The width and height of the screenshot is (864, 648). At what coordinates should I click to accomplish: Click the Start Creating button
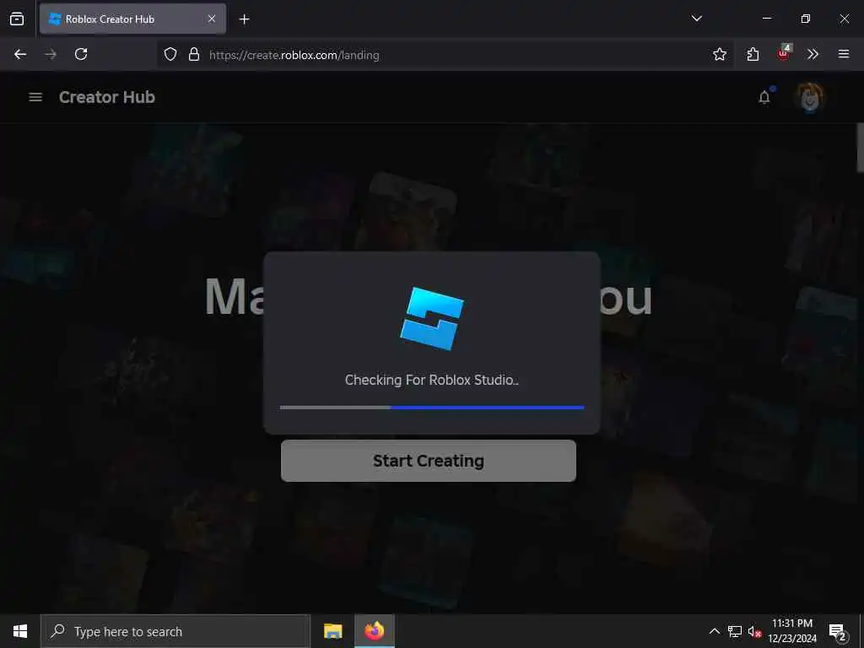(429, 461)
